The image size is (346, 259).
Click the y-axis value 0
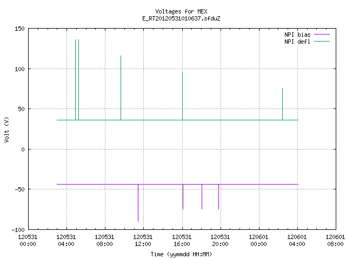coord(23,149)
